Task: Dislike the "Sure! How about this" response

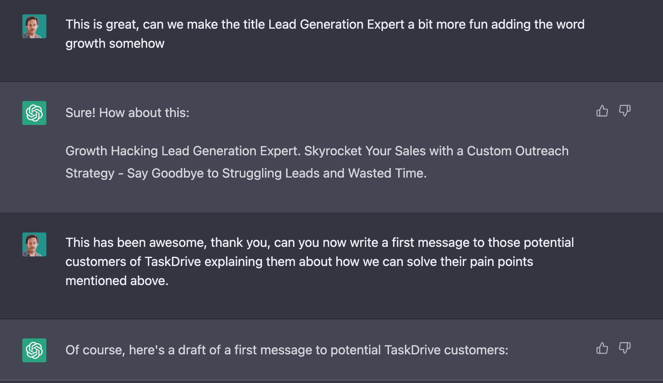Action: 624,111
